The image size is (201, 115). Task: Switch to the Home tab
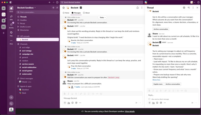[x=66, y=13]
